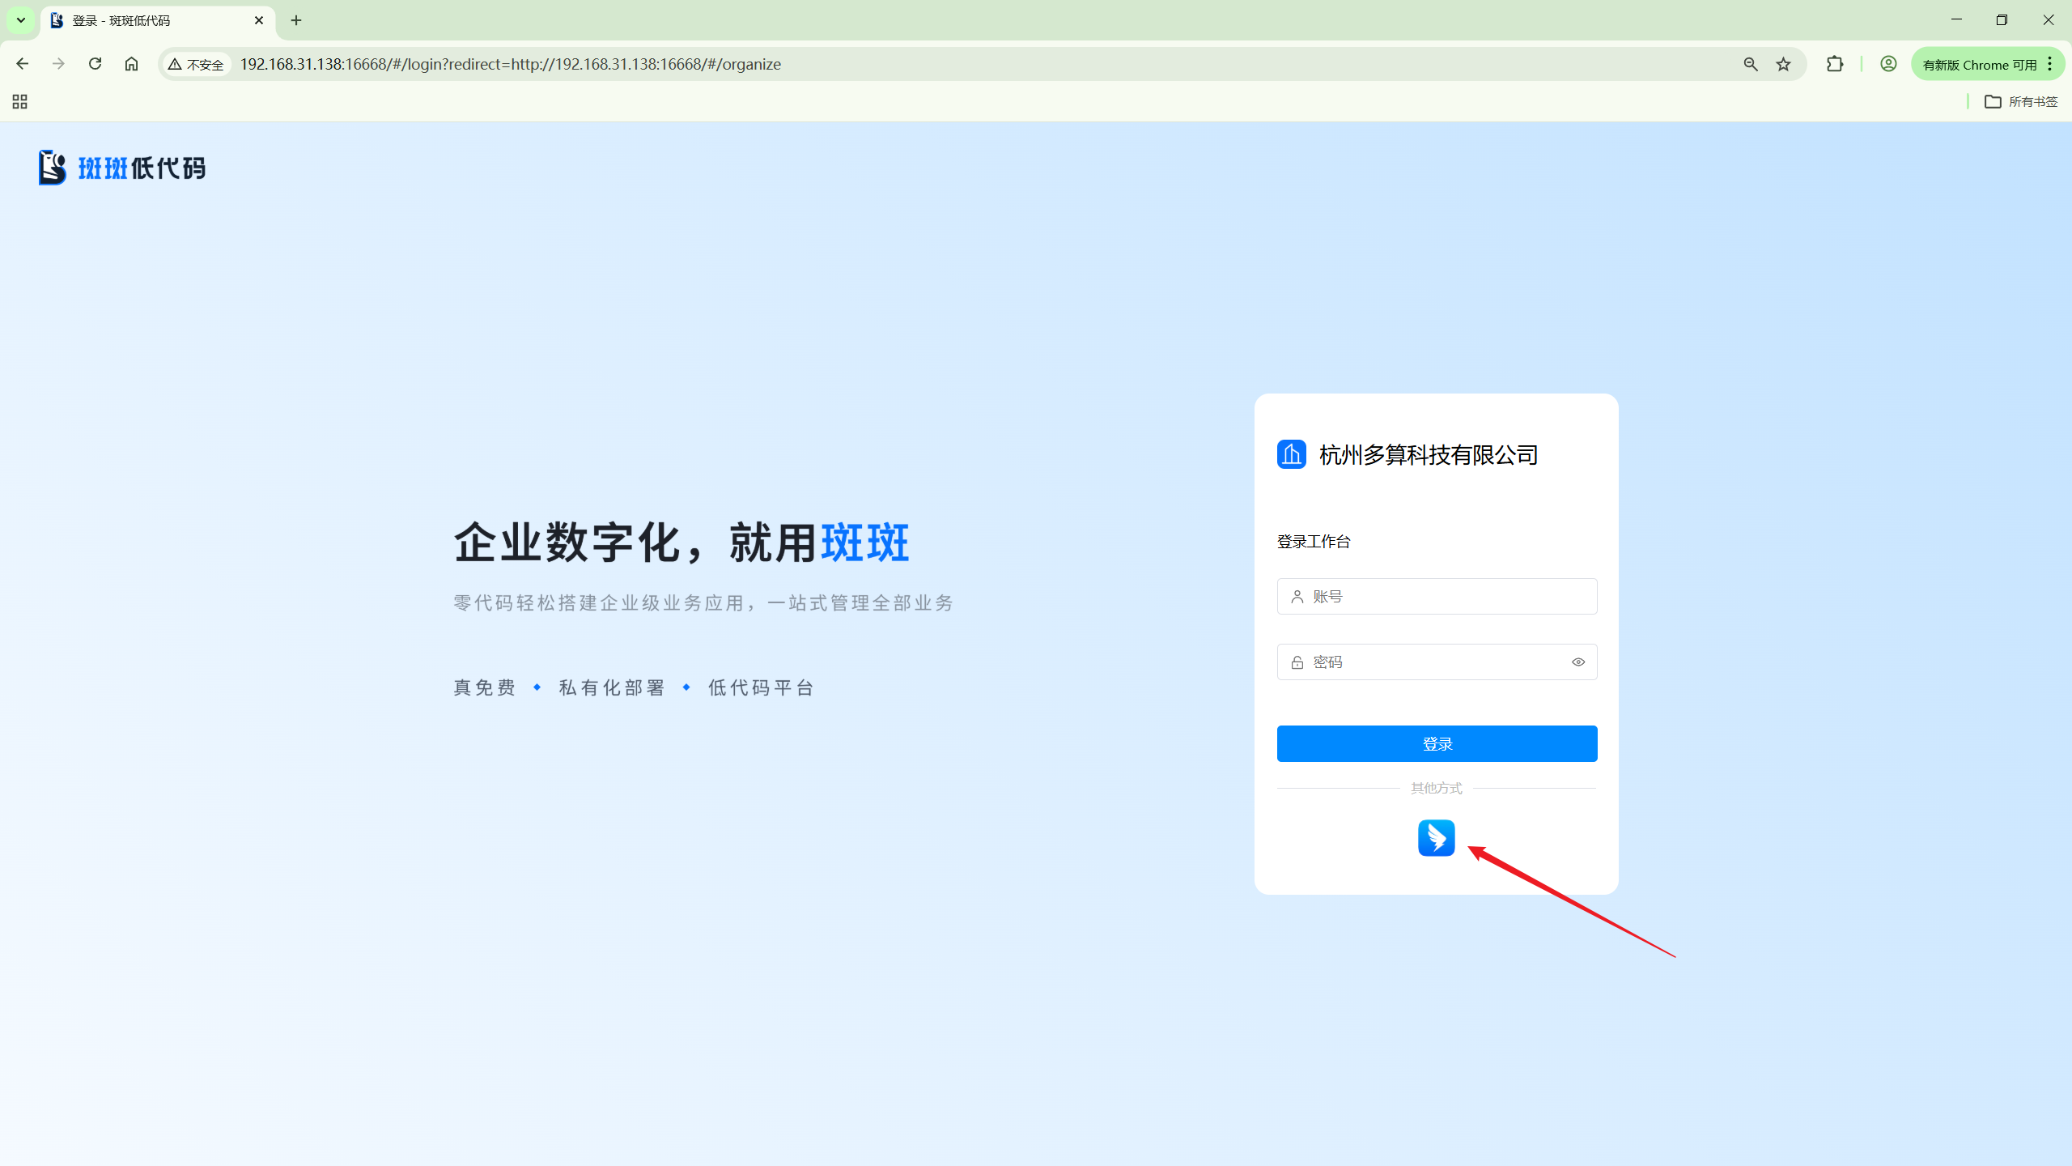Click the DingTalk login icon
This screenshot has height=1166, width=2072.
tap(1436, 837)
